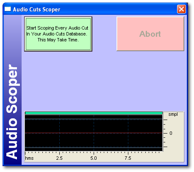Click the green progress bar above waveform
Image resolution: width=194 pixels, height=172 pixels.
point(94,113)
